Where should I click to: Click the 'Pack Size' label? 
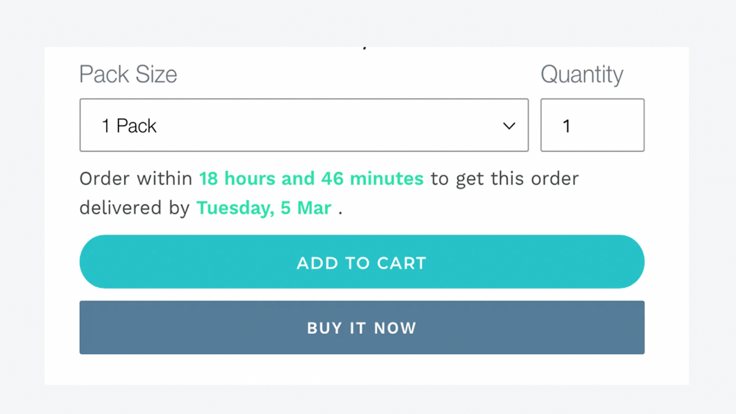coord(128,75)
